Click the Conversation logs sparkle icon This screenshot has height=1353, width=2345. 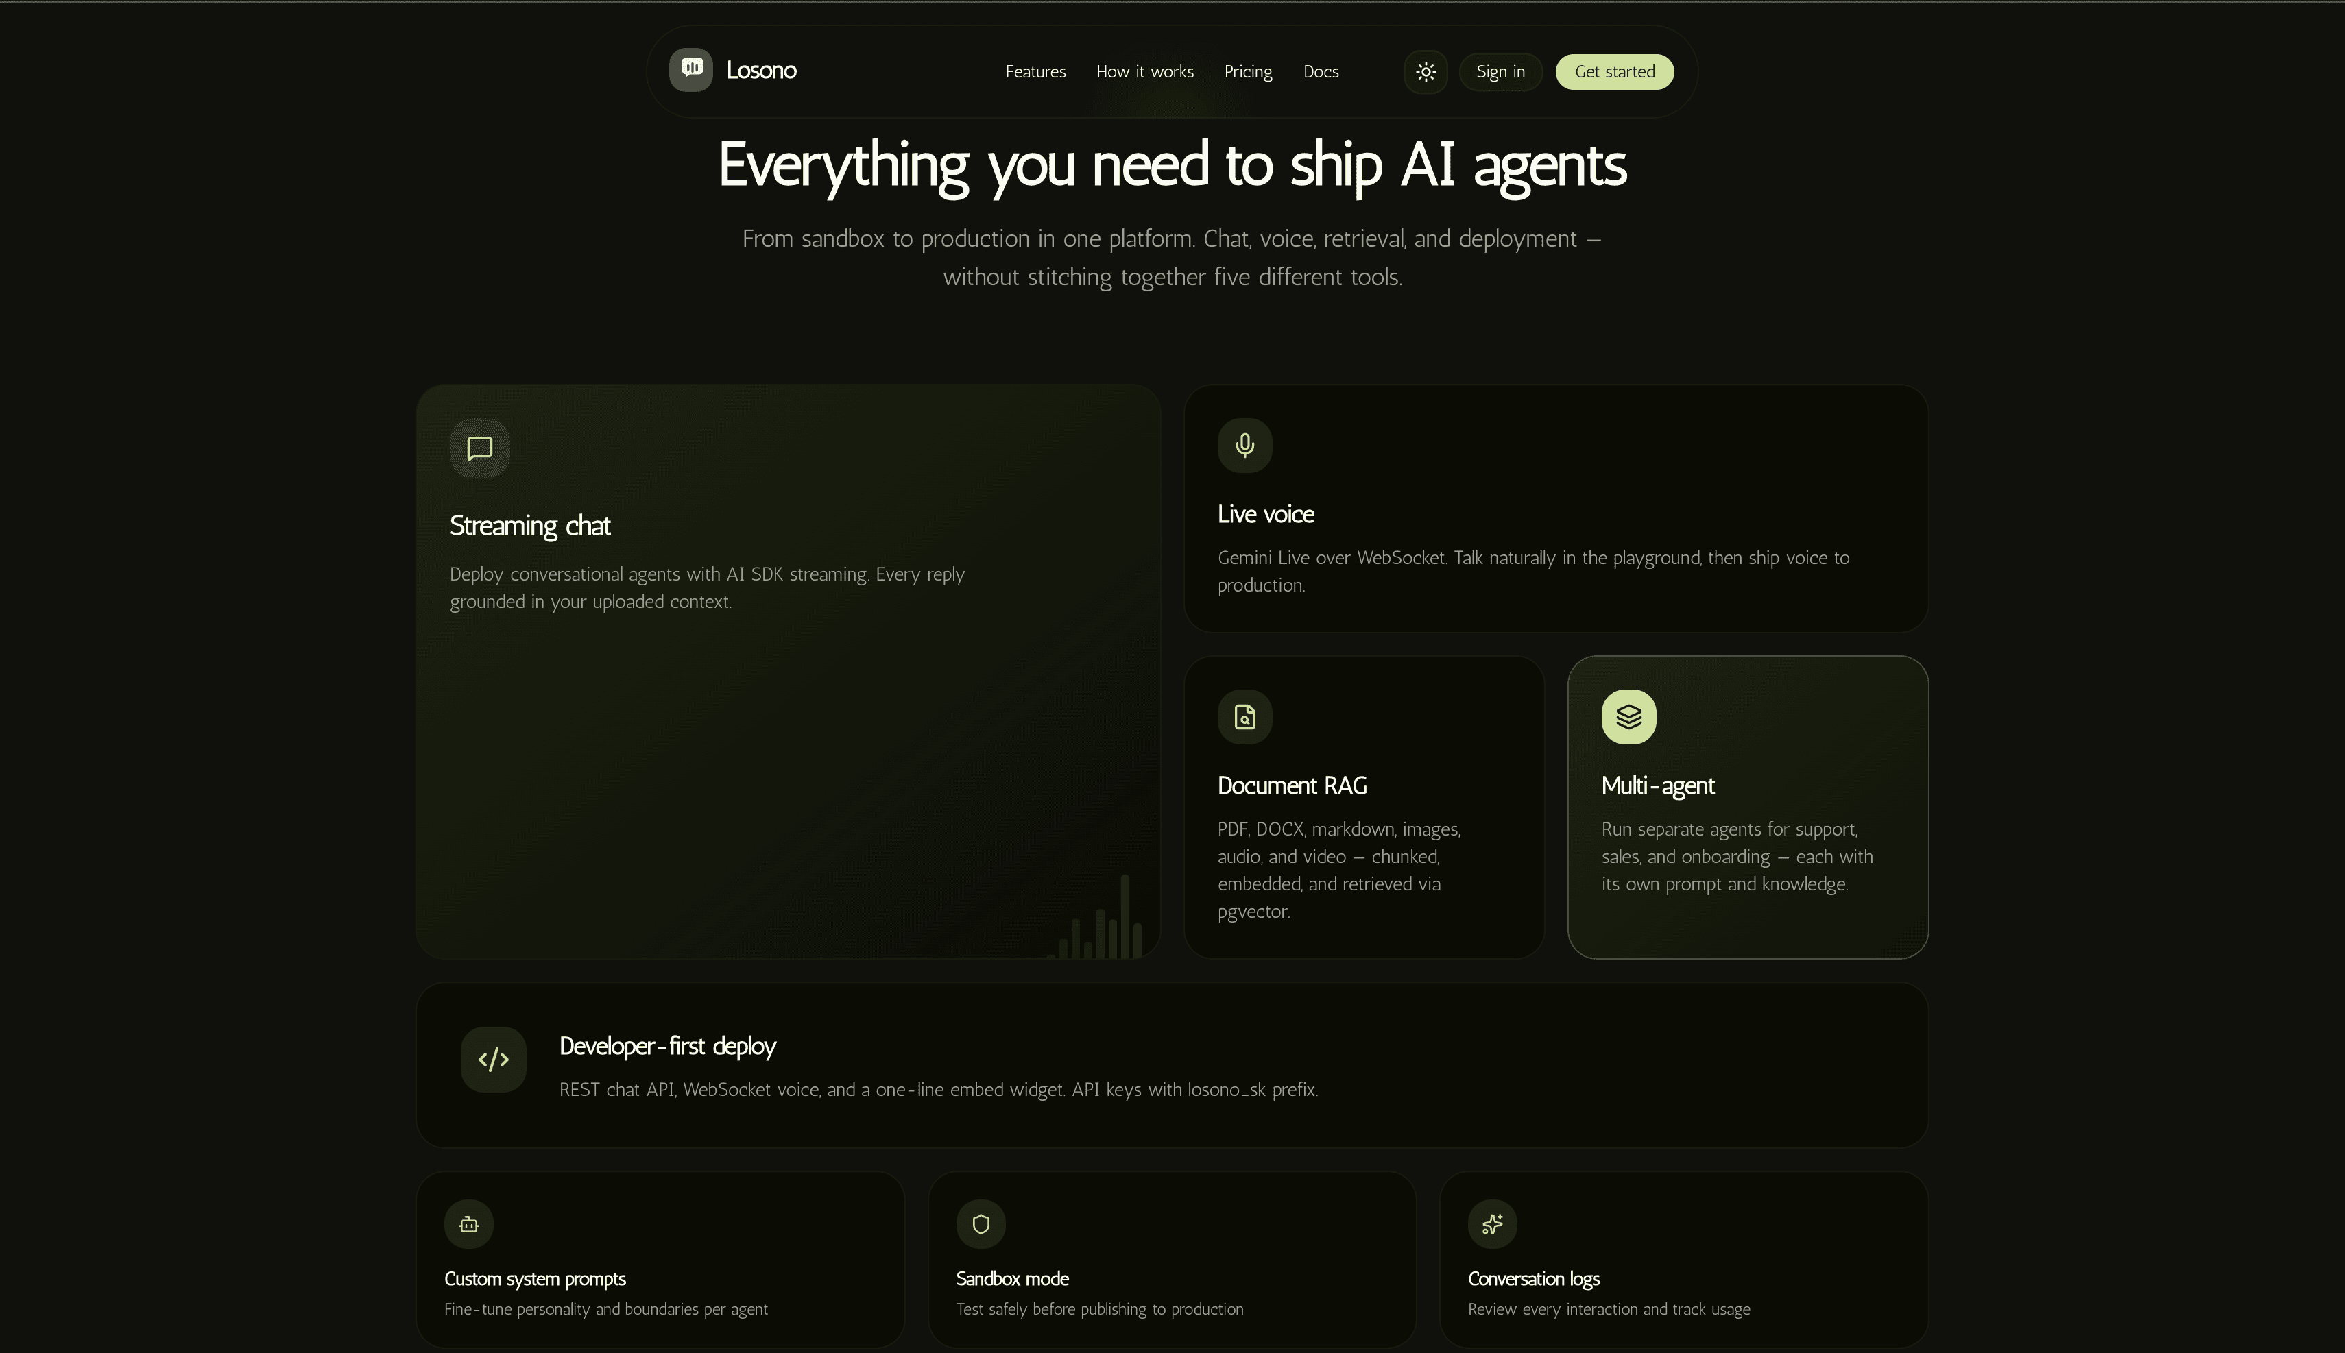1493,1224
